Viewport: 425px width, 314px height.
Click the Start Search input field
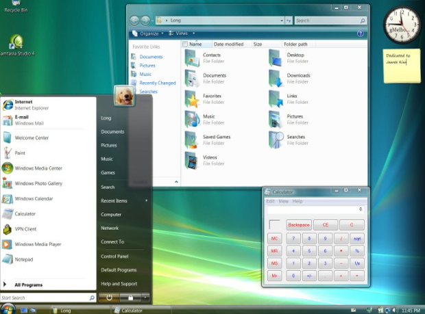click(45, 298)
